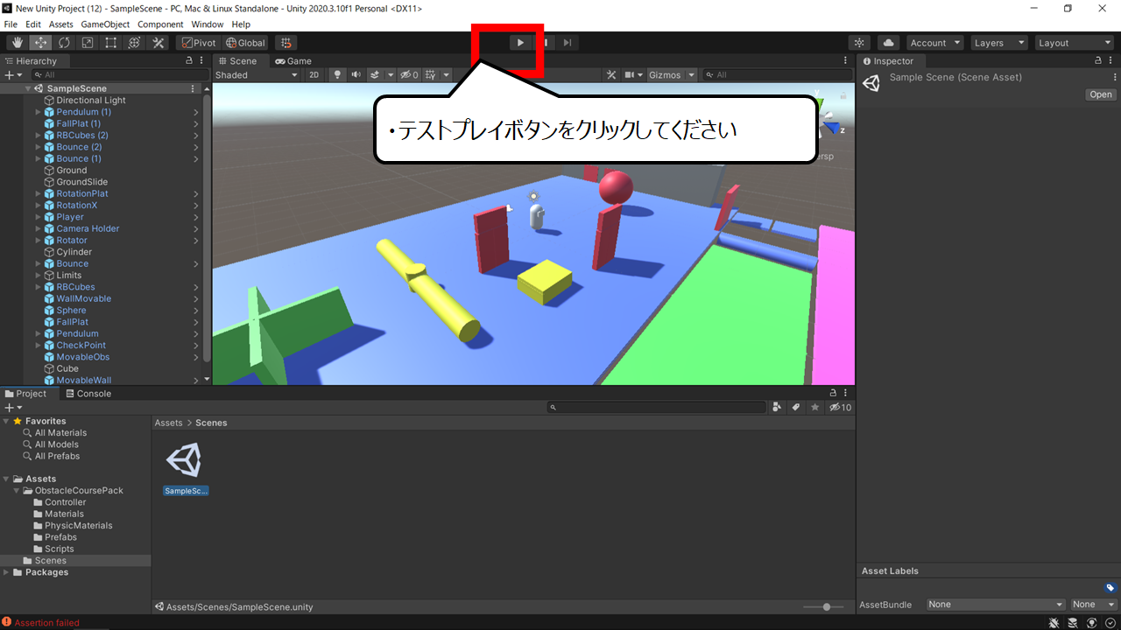This screenshot has height=630, width=1121.
Task: Lock the Hierarchy panel
Action: point(189,61)
